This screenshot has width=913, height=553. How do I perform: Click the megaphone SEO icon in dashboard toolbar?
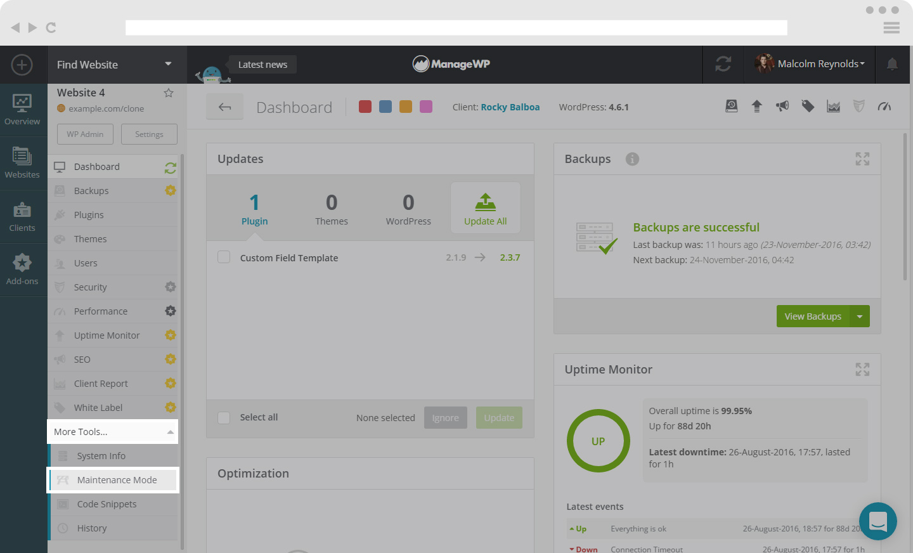(x=782, y=106)
